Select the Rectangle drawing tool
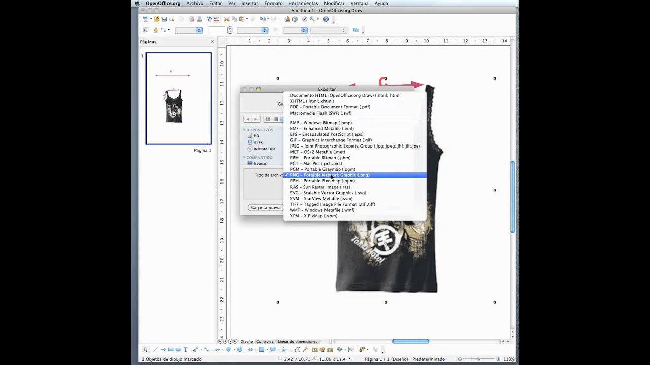The image size is (650, 365). coord(171,350)
